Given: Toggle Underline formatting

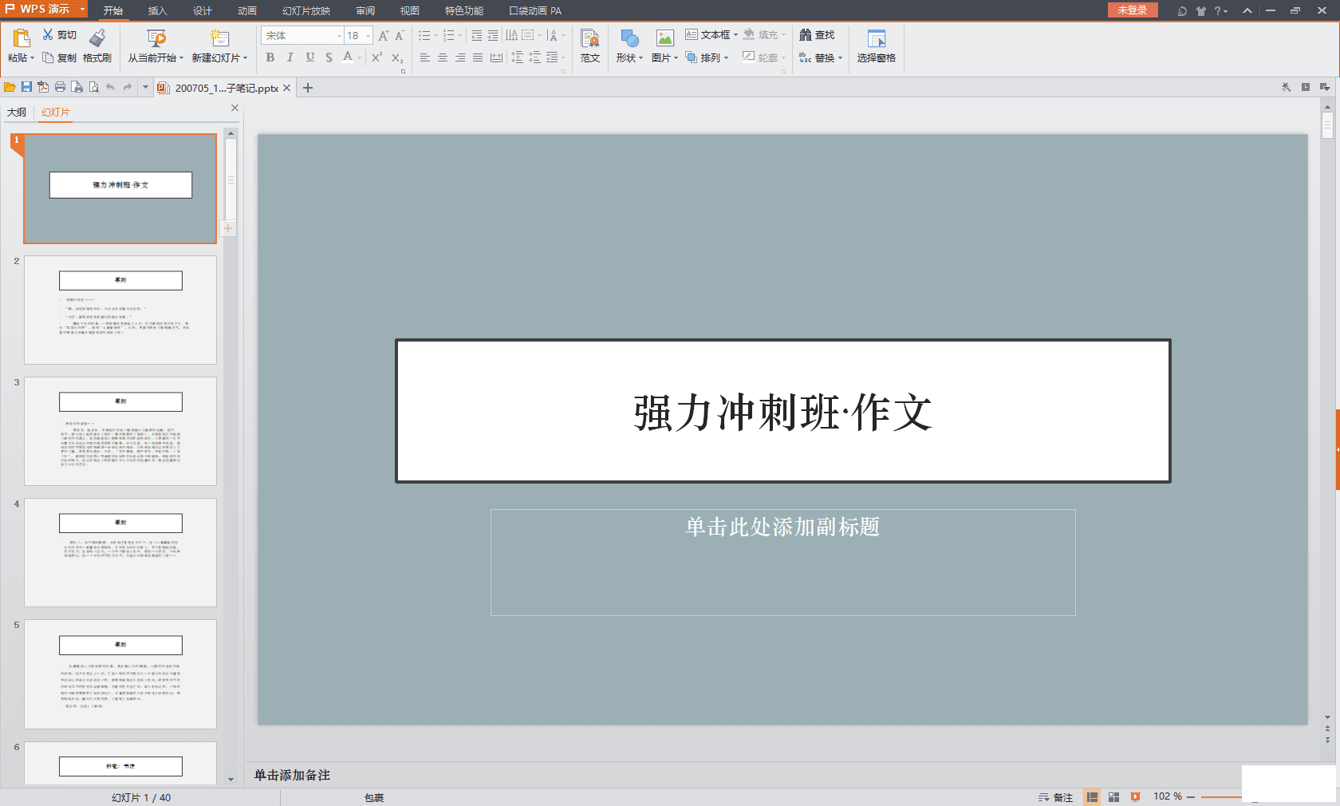Looking at the screenshot, I should [309, 57].
